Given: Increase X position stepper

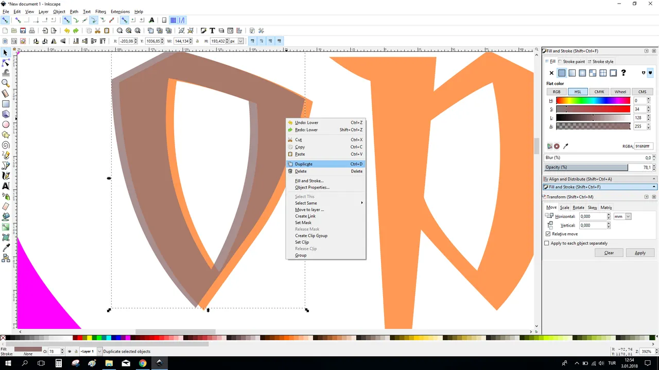Looking at the screenshot, I should click(137, 40).
